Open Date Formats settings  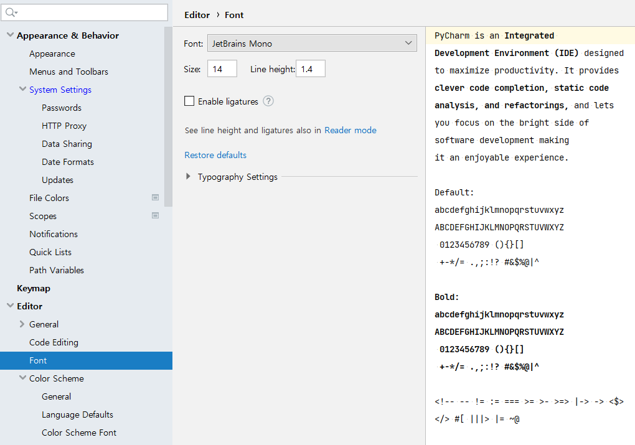(68, 162)
